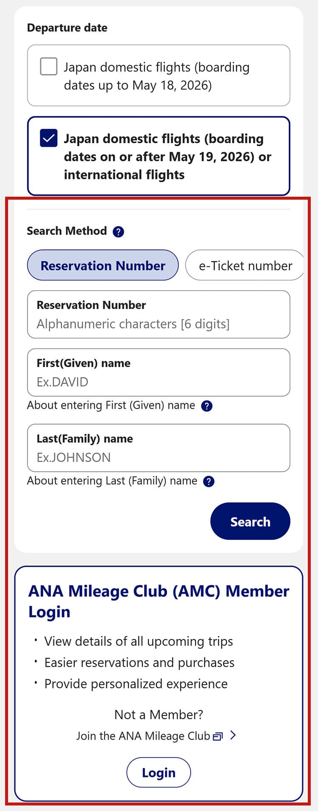This screenshot has width=318, height=811.
Task: Click into the Last(Family) name field
Action: click(158, 457)
